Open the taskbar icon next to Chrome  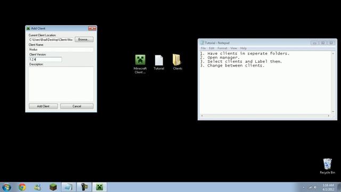pyautogui.click(x=37, y=187)
